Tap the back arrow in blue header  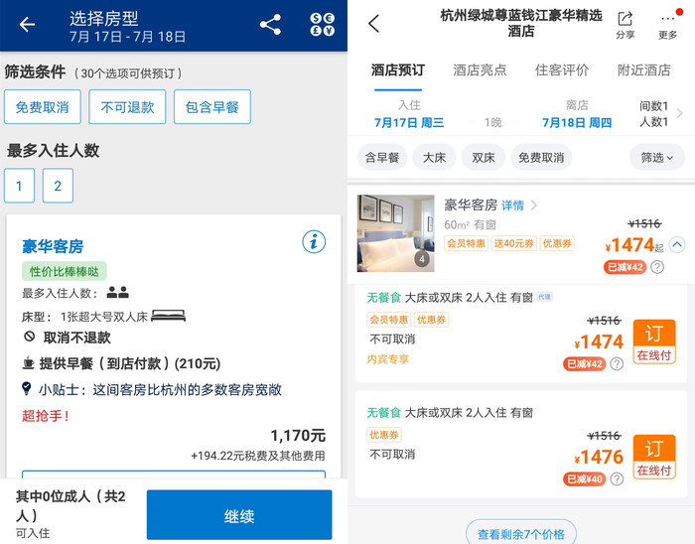point(27,25)
